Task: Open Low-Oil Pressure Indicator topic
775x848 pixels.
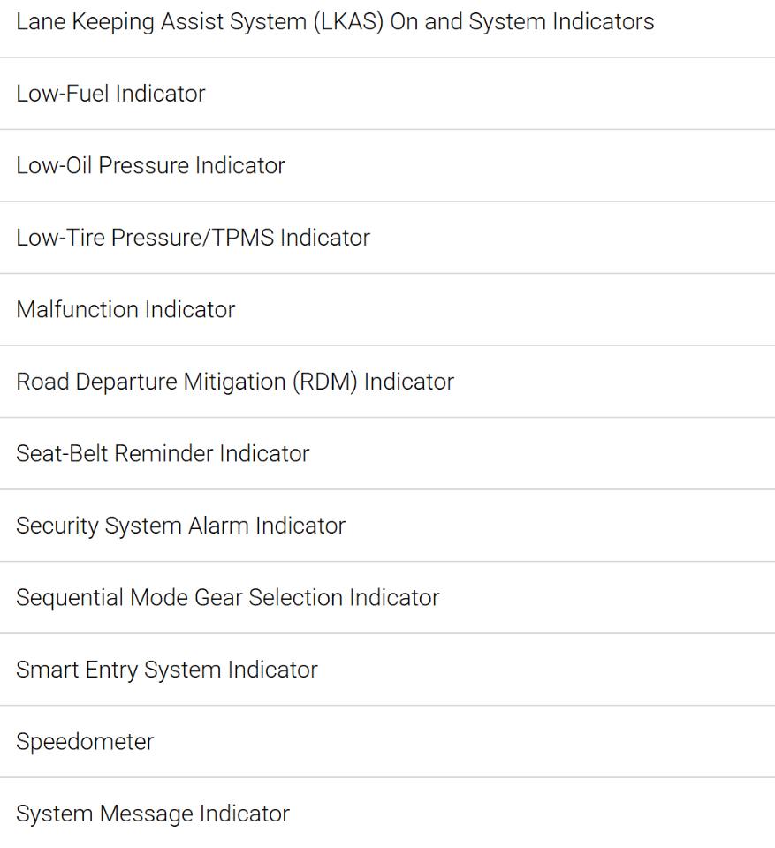Action: click(387, 165)
